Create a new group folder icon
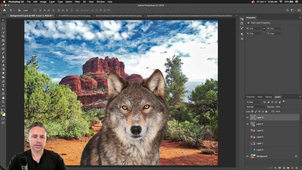 pos(288,168)
